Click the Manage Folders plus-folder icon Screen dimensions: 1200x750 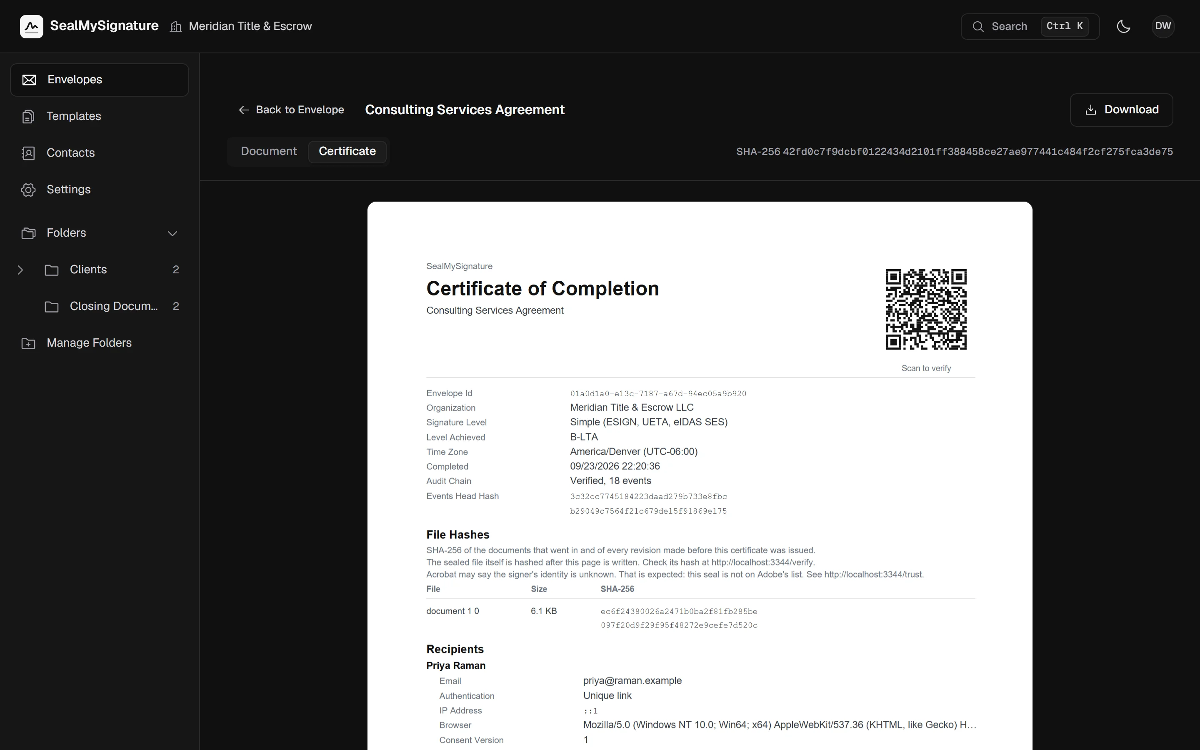pyautogui.click(x=28, y=343)
